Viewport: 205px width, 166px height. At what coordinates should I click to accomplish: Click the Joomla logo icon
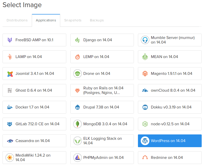click(x=10, y=74)
